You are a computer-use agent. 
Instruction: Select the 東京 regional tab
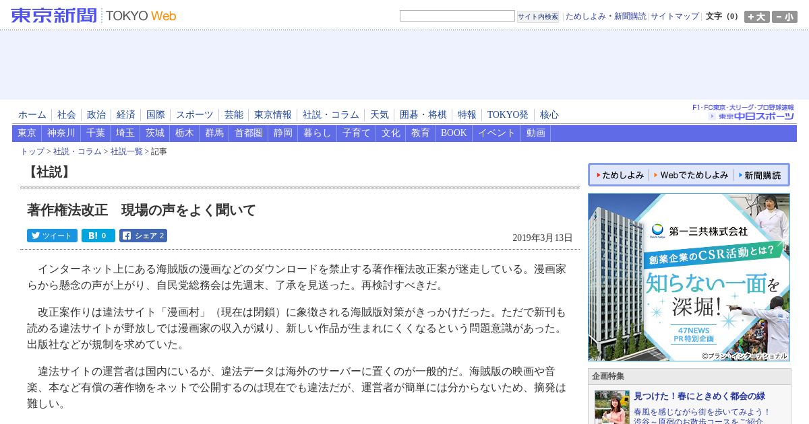pos(27,133)
